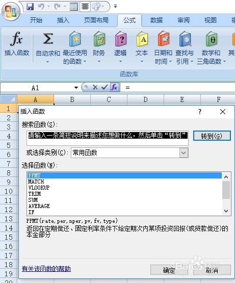The height and width of the screenshot is (283, 235).
Task: Cancel the formula bar entry with X
Action: (95, 87)
